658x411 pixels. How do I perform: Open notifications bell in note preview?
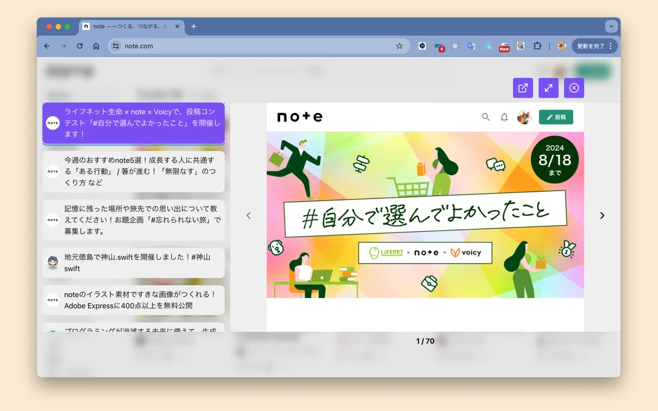[504, 117]
